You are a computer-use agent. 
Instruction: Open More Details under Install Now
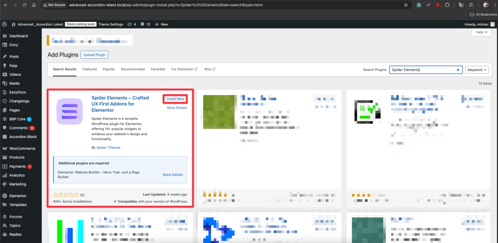[x=177, y=107]
